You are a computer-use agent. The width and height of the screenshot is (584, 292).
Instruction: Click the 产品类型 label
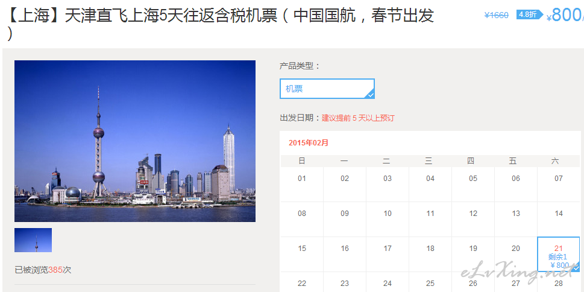[x=300, y=66]
